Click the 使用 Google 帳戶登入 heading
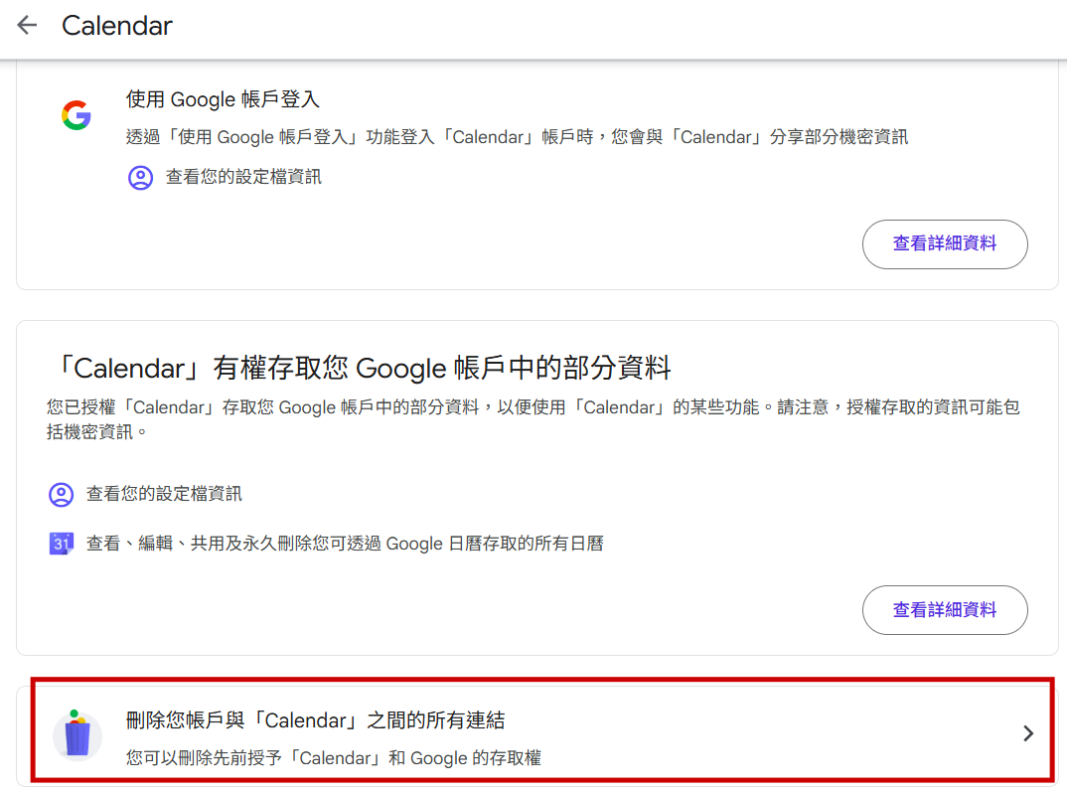This screenshot has height=793, width=1067. pyautogui.click(x=223, y=99)
